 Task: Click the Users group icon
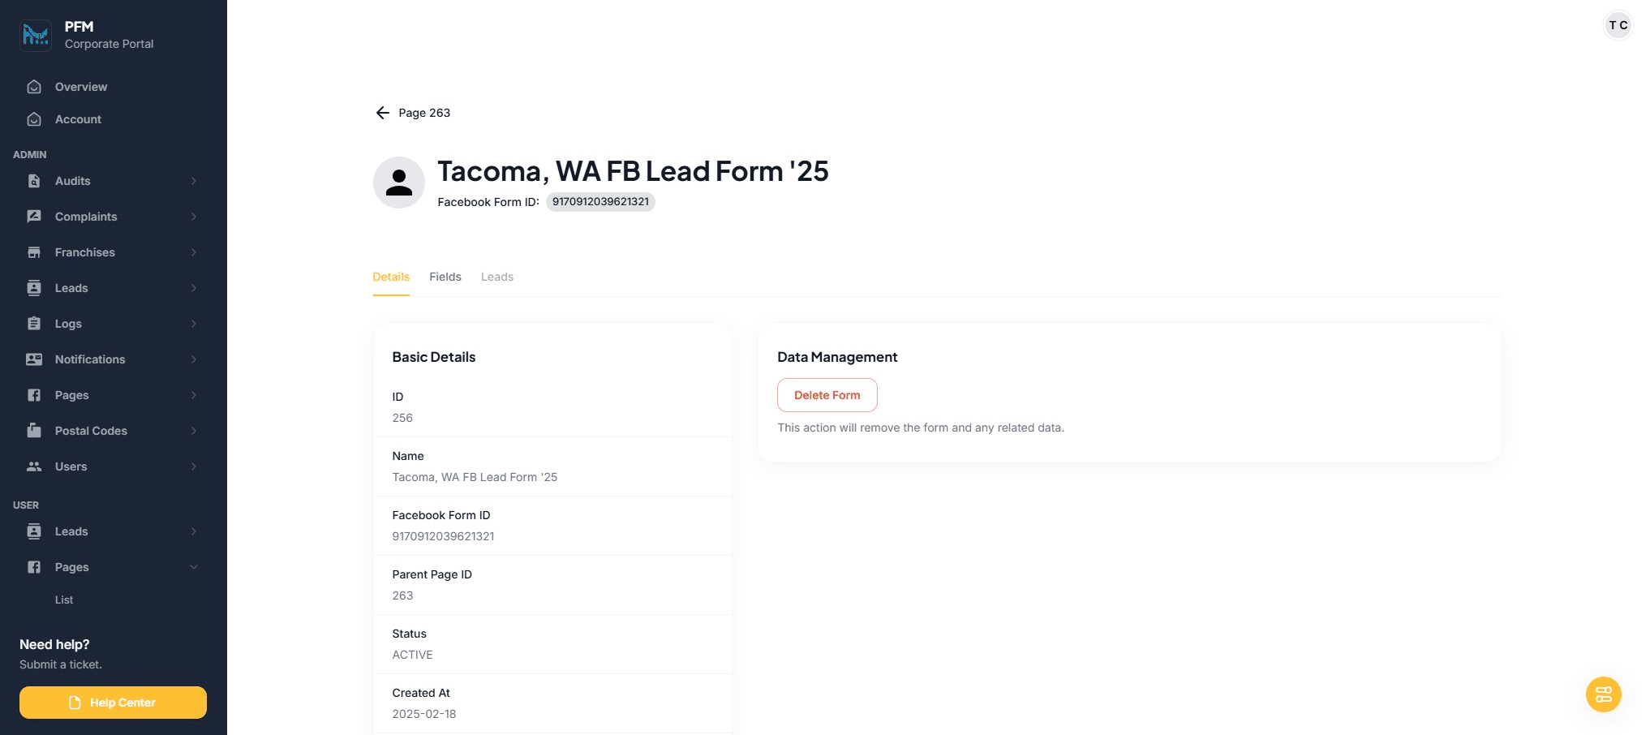[34, 466]
